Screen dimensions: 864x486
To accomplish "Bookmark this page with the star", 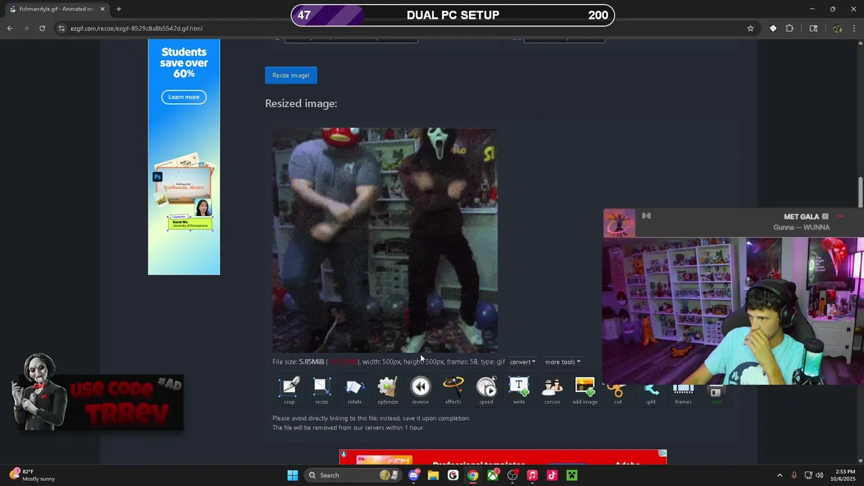I will 750,28.
